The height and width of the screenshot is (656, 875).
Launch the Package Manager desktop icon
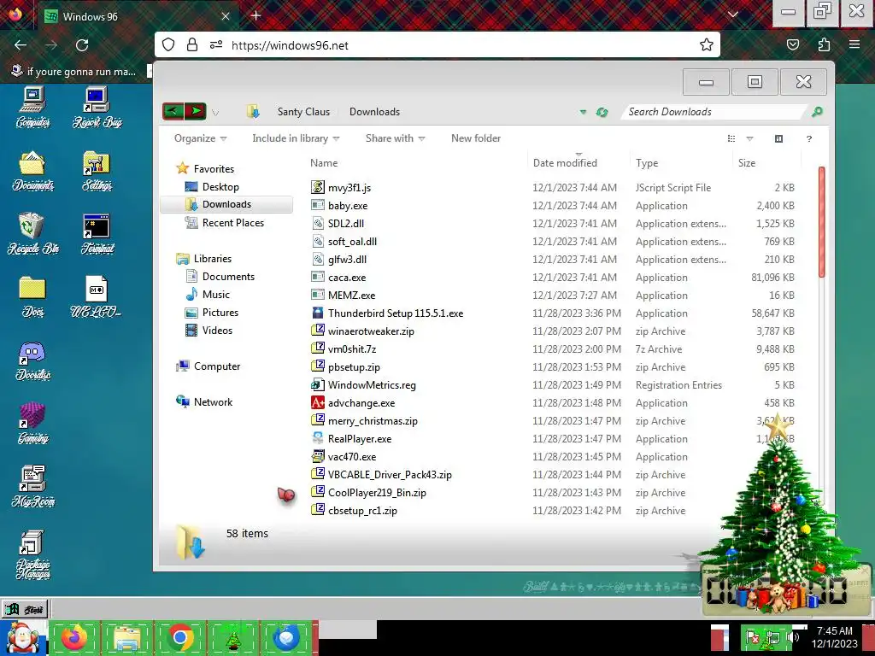32,554
